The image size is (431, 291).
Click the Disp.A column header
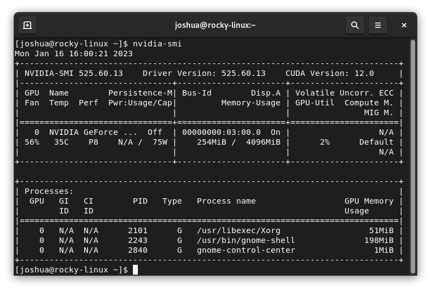(265, 93)
